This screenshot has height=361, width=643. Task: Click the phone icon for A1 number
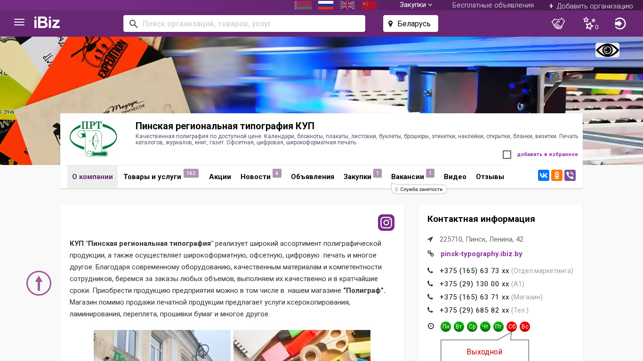[430, 284]
